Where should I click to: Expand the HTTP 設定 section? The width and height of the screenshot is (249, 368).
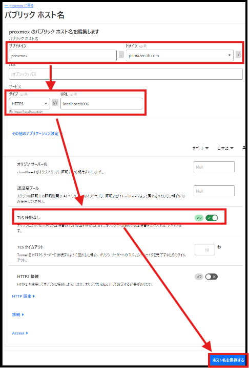click(24, 296)
